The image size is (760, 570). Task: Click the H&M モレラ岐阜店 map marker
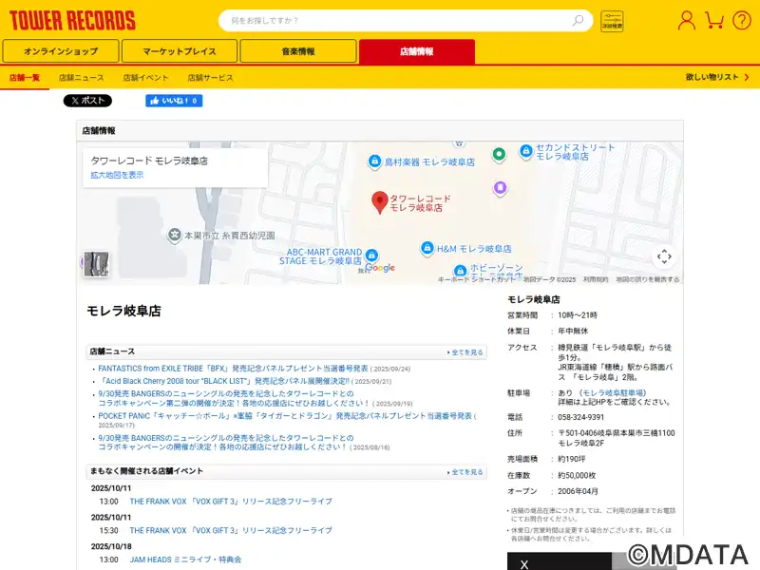click(427, 248)
